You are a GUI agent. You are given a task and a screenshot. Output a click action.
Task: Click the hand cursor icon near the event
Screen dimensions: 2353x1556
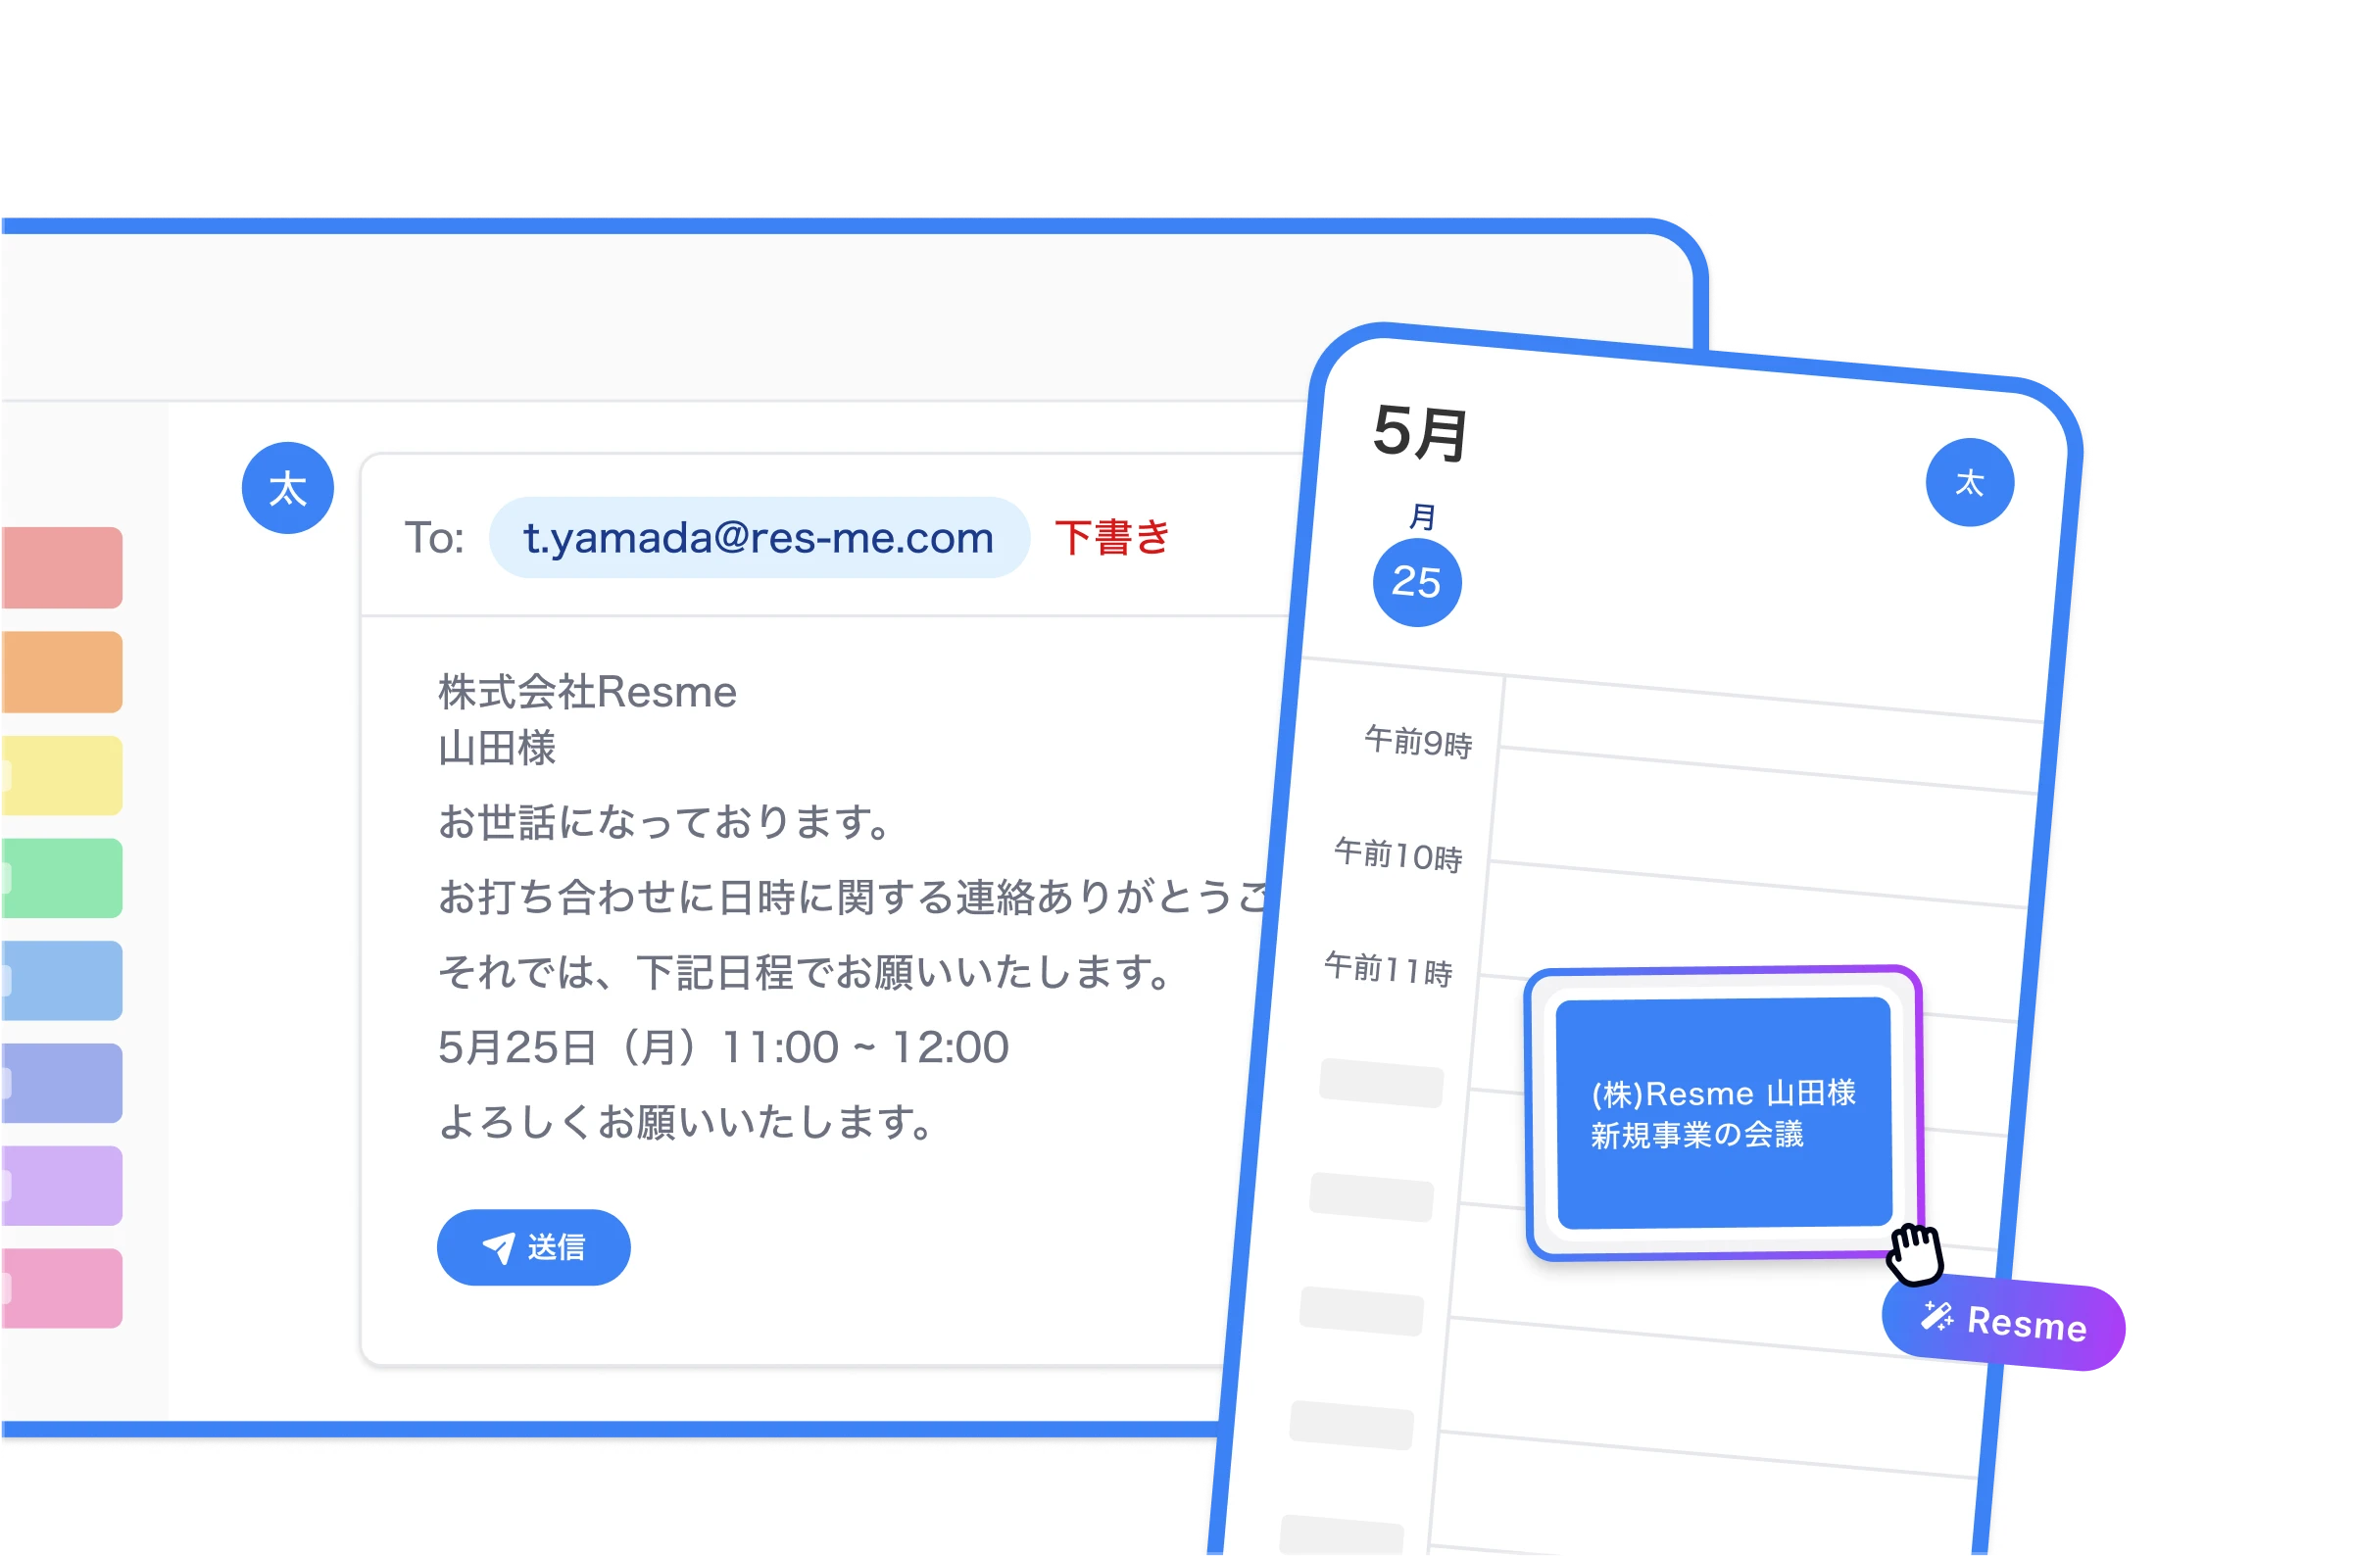coord(1914,1254)
